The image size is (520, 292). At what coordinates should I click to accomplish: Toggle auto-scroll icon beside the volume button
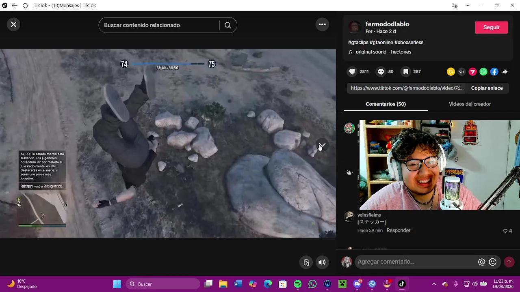tap(306, 262)
